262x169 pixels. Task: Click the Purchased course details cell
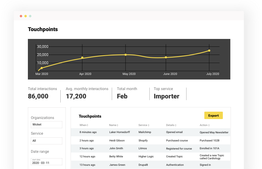[177, 140]
